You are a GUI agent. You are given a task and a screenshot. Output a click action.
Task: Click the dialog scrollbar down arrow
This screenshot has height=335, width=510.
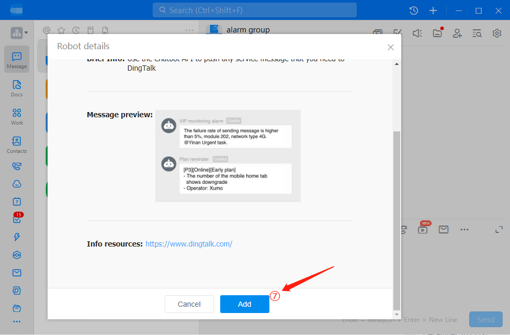pos(396,314)
